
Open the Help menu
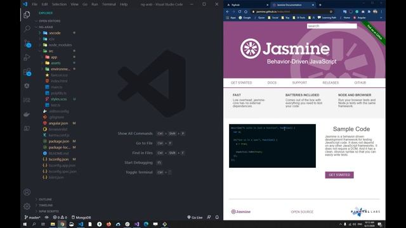click(124, 4)
